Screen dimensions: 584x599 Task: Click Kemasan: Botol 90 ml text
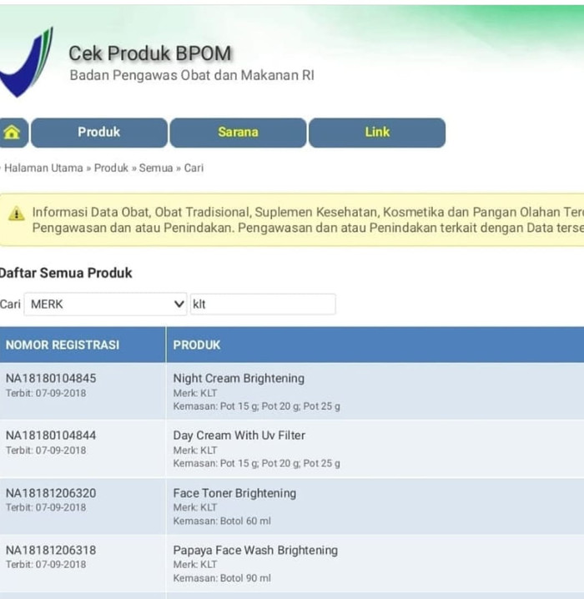222,578
